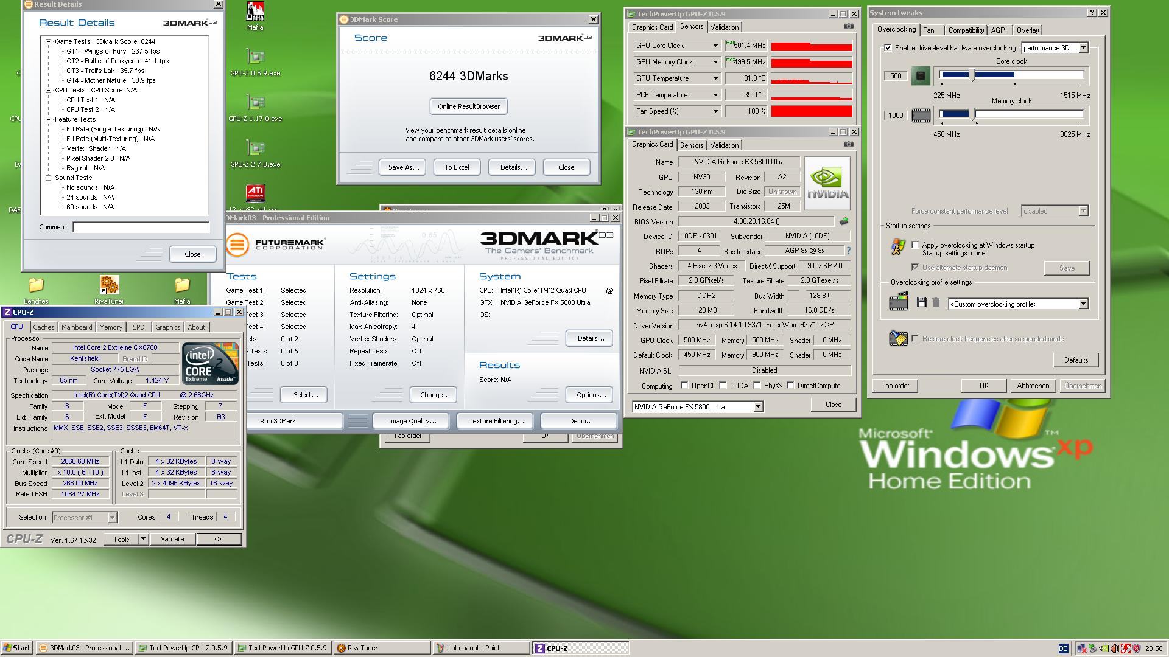Check the OpenCL computing checkbox
Viewport: 1169px width, 657px height.
pyautogui.click(x=684, y=386)
